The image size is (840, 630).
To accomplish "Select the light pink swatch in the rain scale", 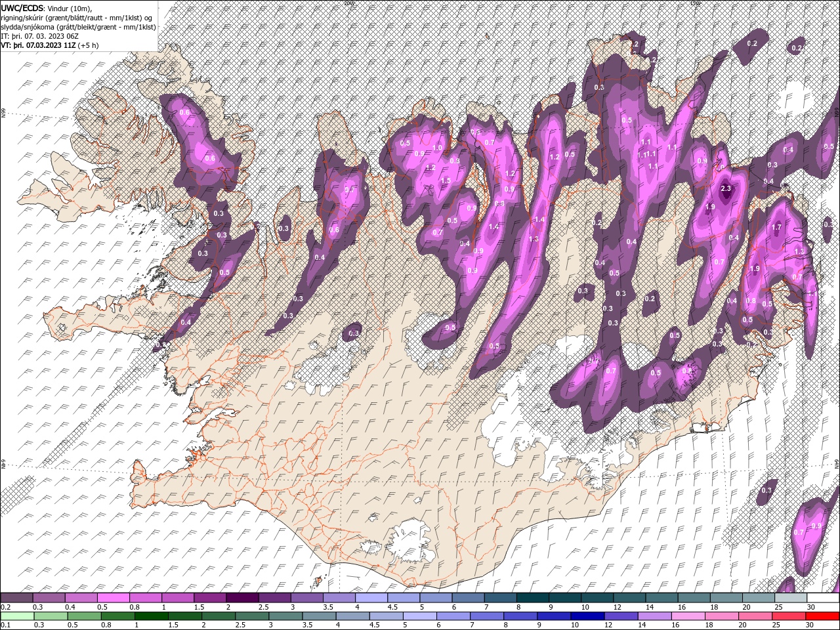I will click(x=688, y=616).
